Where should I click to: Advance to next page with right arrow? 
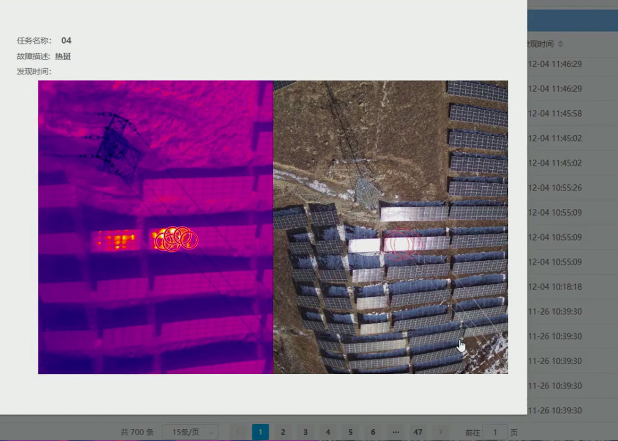pyautogui.click(x=440, y=432)
